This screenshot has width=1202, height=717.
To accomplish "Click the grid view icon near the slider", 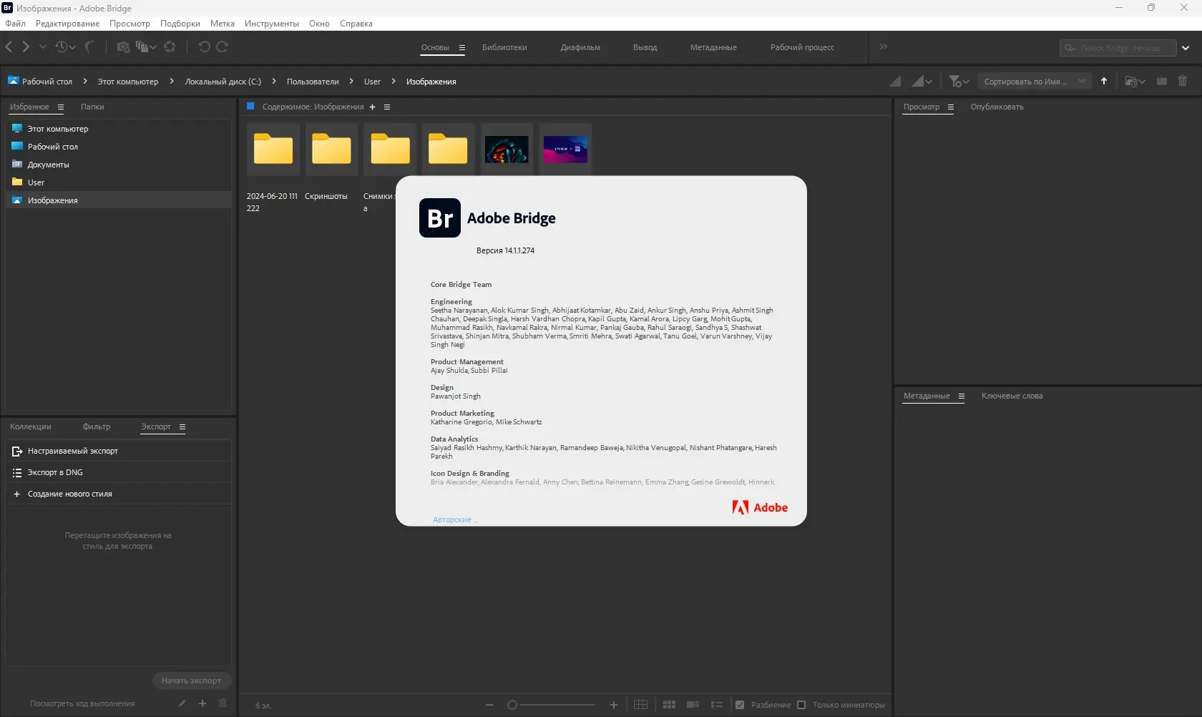I will [x=640, y=705].
